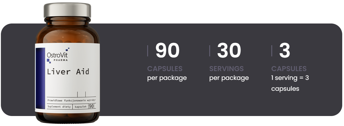
Task: Click the 'kapsułek' word on the bottle label
Action: click(80, 107)
